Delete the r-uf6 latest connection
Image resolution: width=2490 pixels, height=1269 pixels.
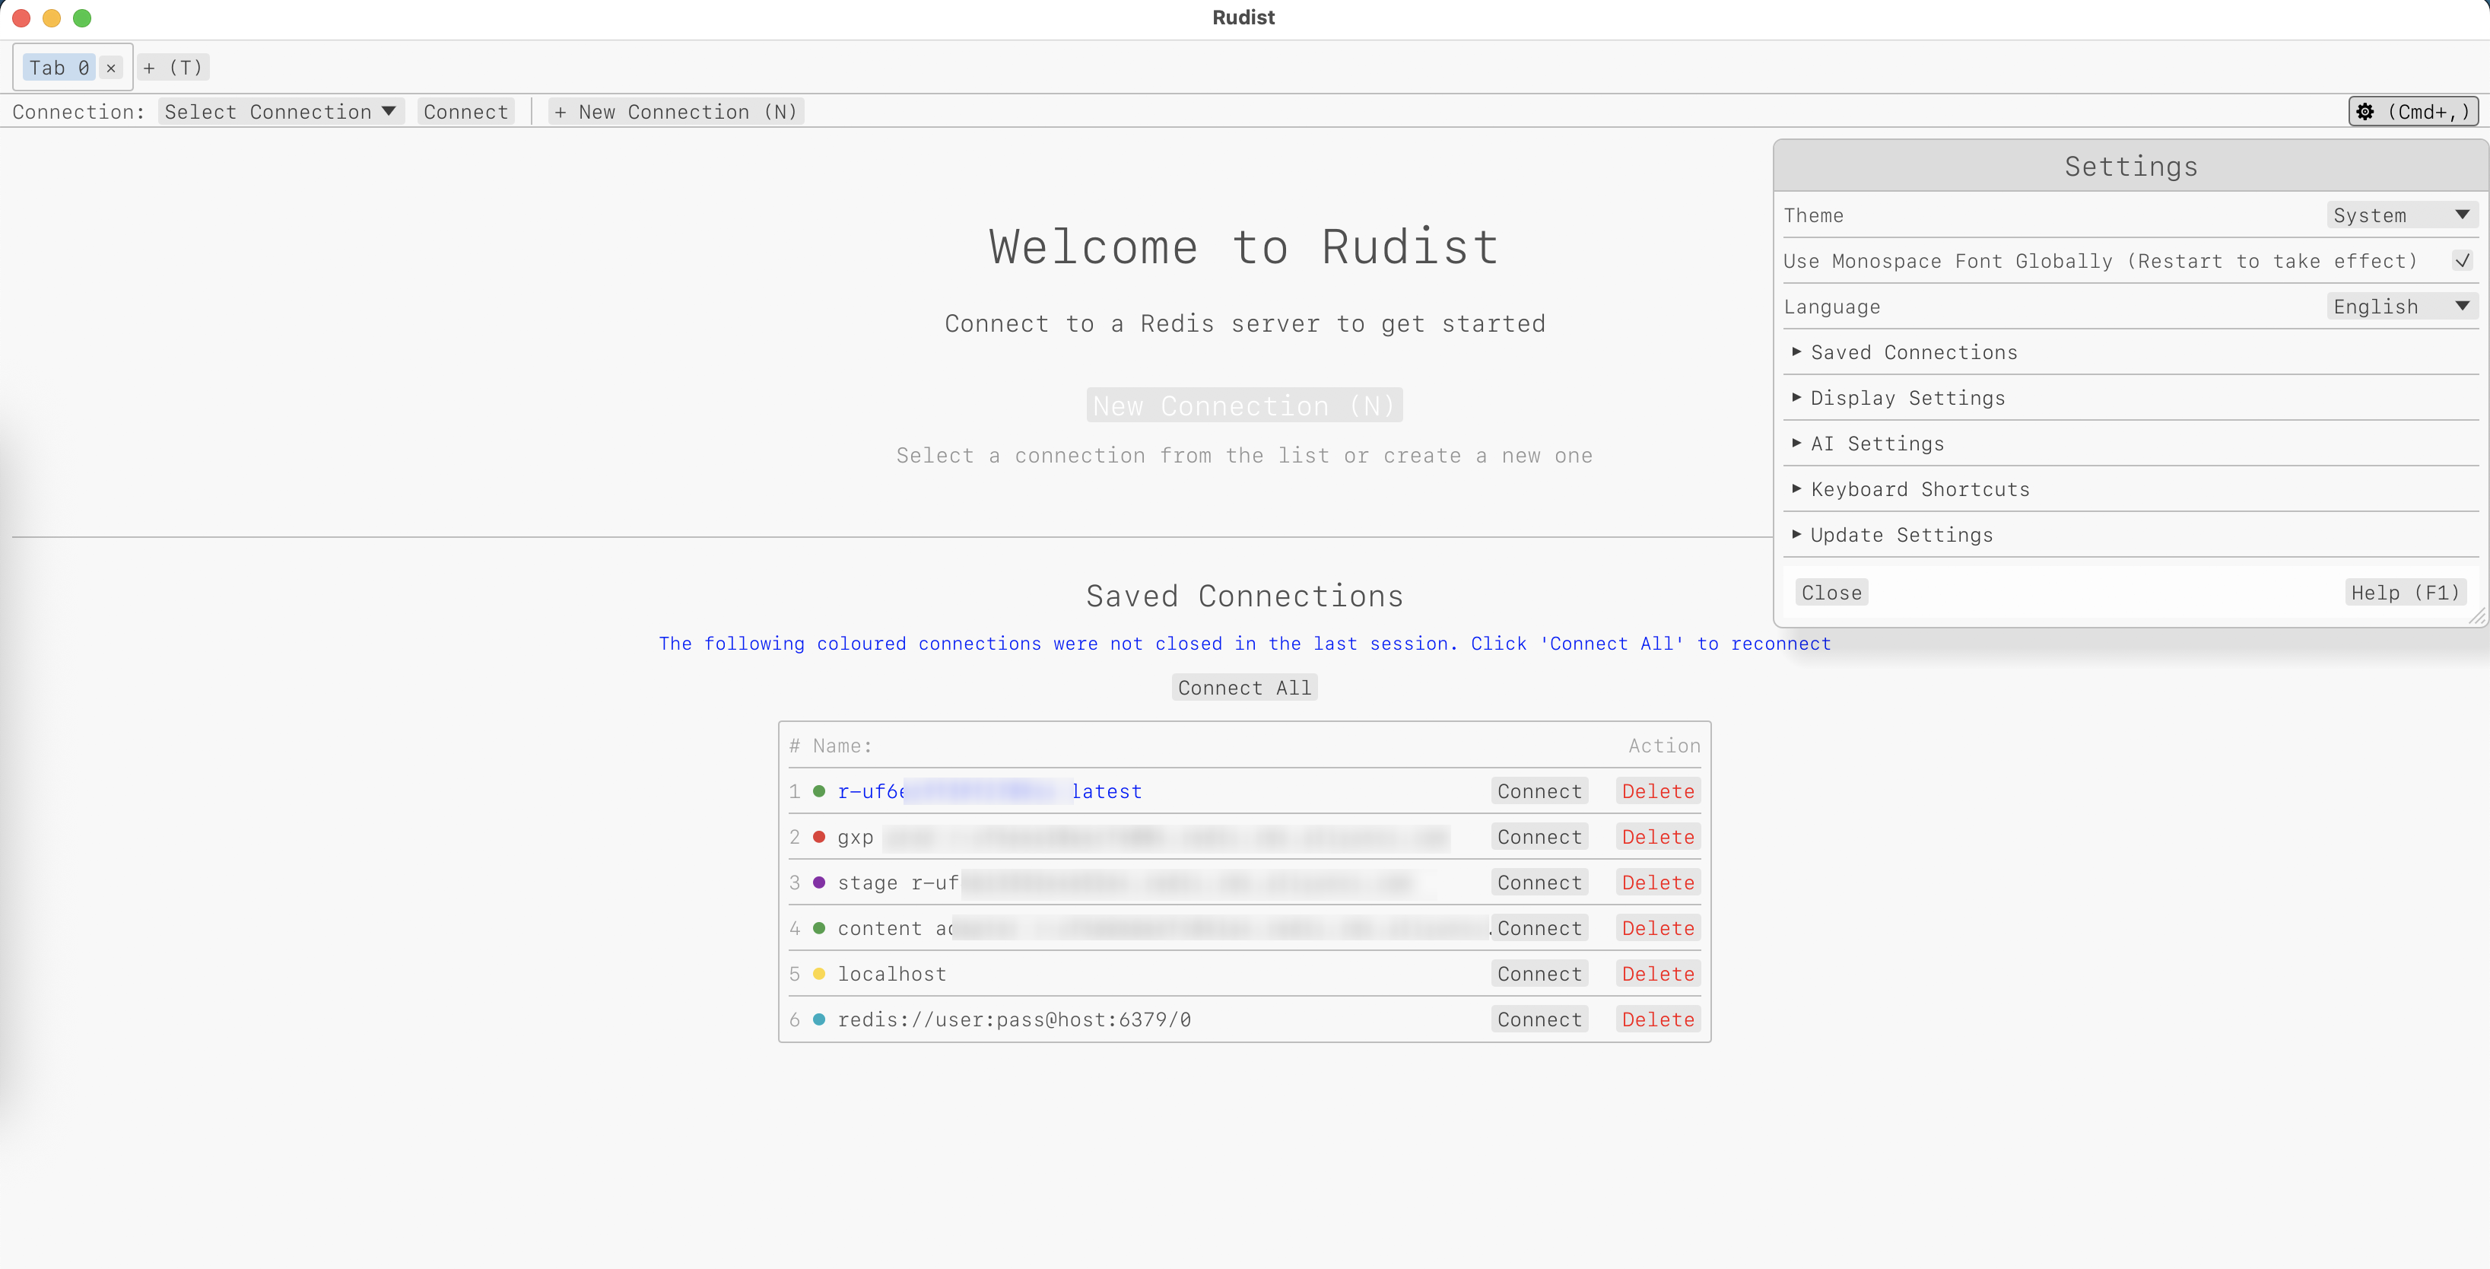[1658, 790]
